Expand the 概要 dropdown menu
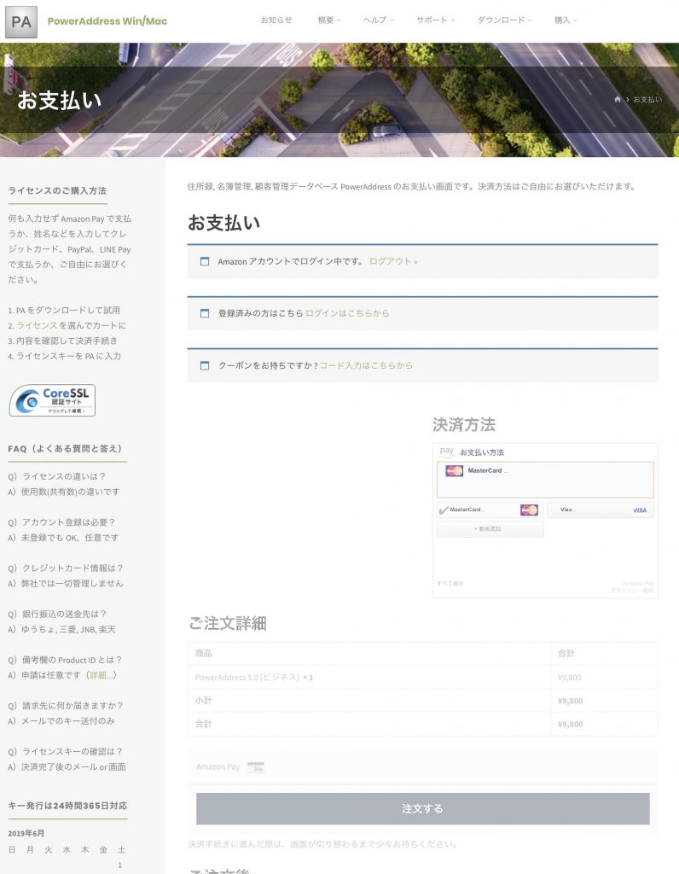Screen dimensions: 679x874 click(x=328, y=20)
